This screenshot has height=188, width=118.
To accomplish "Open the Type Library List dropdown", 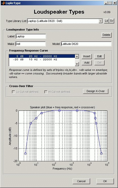I will point(101,21).
